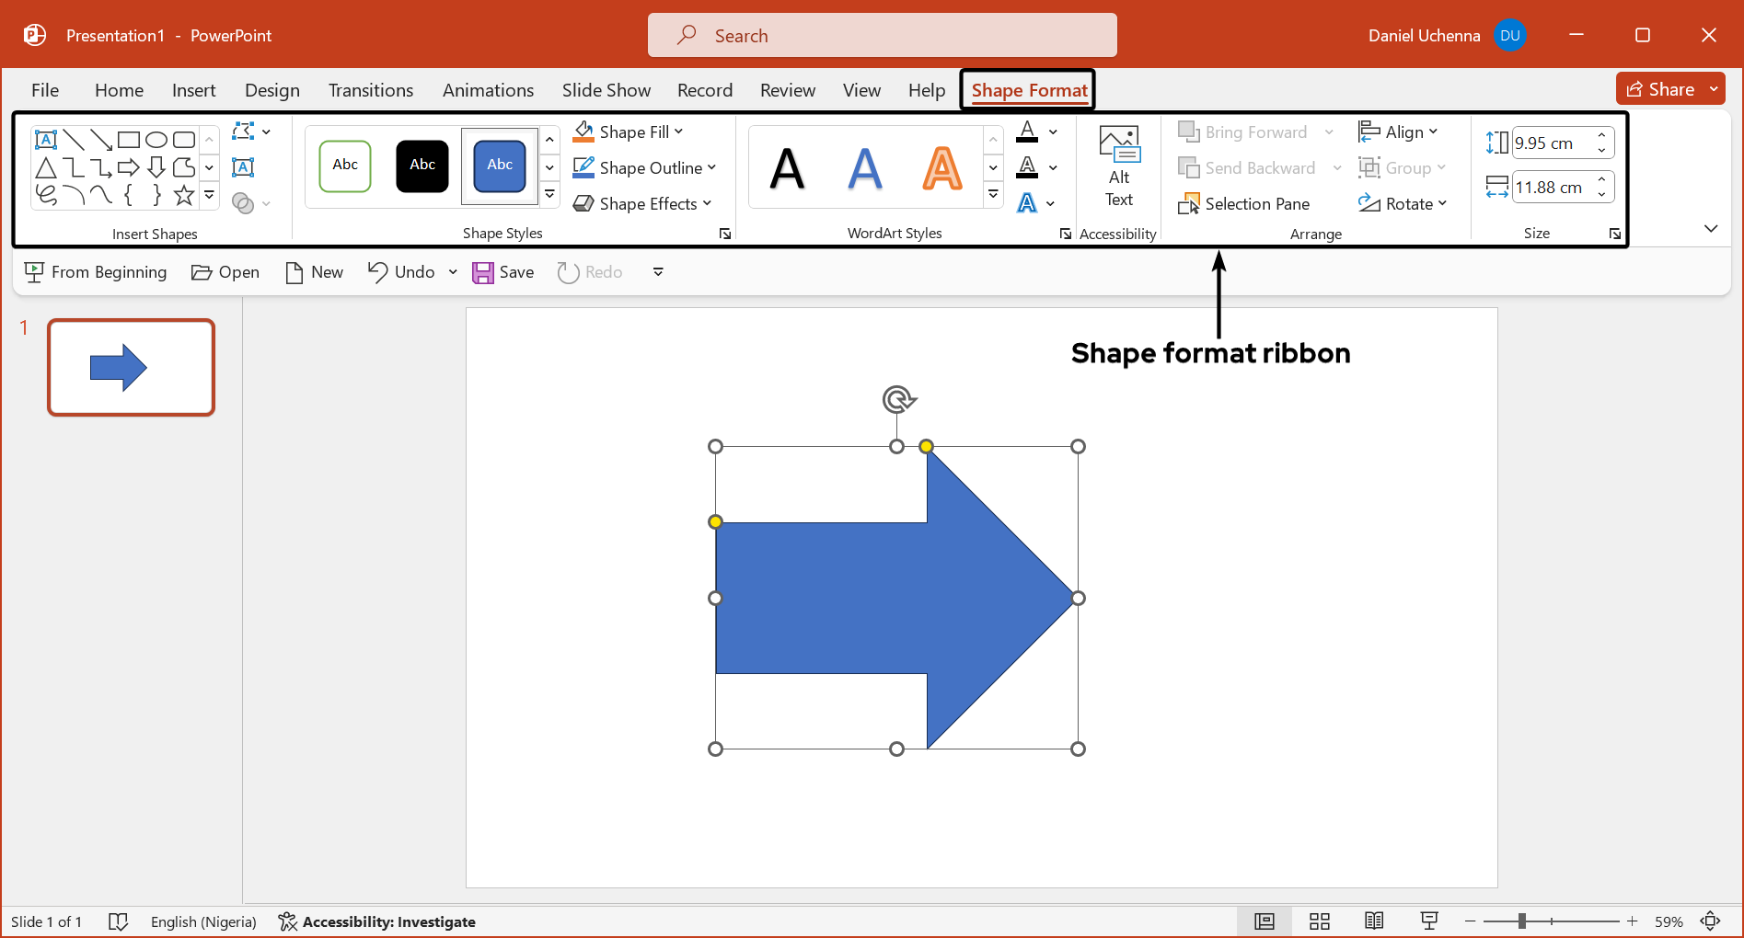
Task: Open the Rotate options dropdown
Action: click(x=1440, y=203)
